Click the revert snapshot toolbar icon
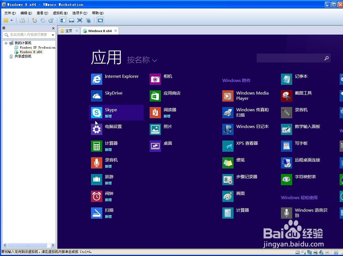 tap(43, 20)
